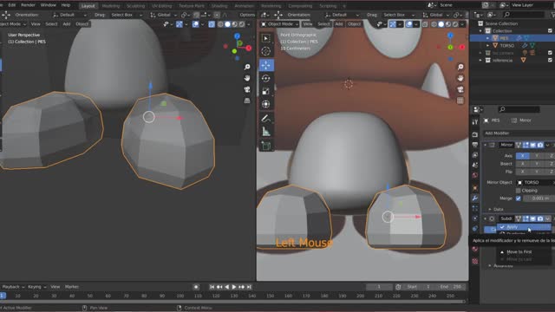Screen dimensions: 555x312
Task: Open the Add Modifier dropdown
Action: click(519, 133)
